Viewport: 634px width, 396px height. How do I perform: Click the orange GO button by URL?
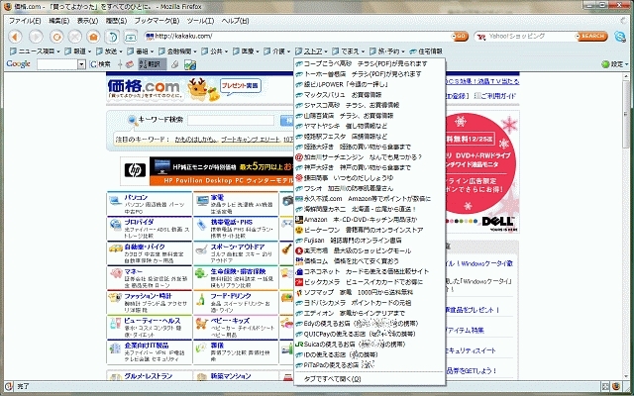click(x=460, y=37)
